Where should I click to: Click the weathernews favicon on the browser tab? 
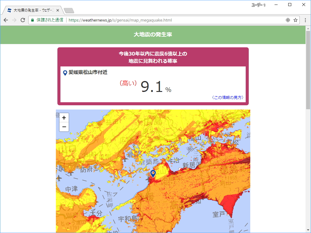coord(8,10)
